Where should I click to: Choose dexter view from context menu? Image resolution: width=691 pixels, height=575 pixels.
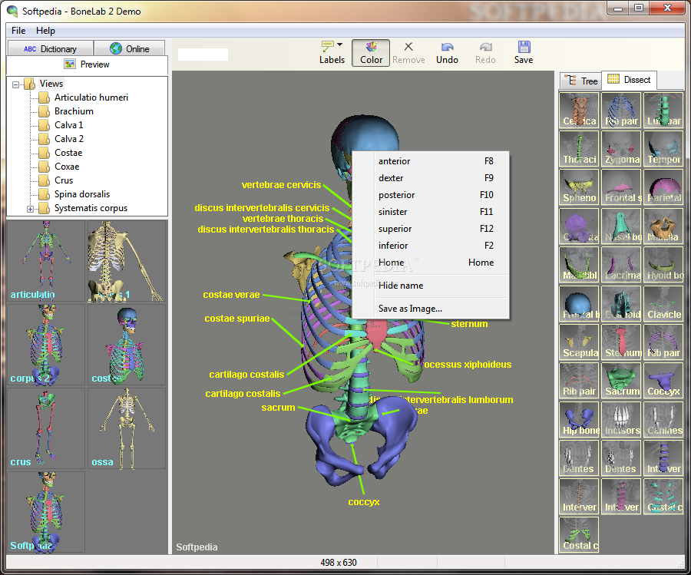coord(431,178)
